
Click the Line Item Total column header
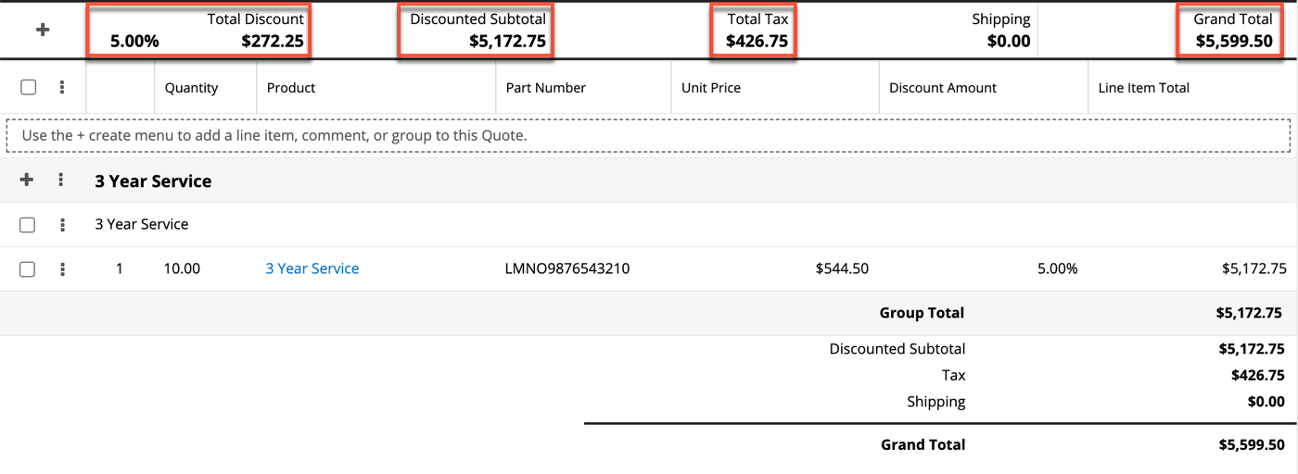pyautogui.click(x=1143, y=88)
